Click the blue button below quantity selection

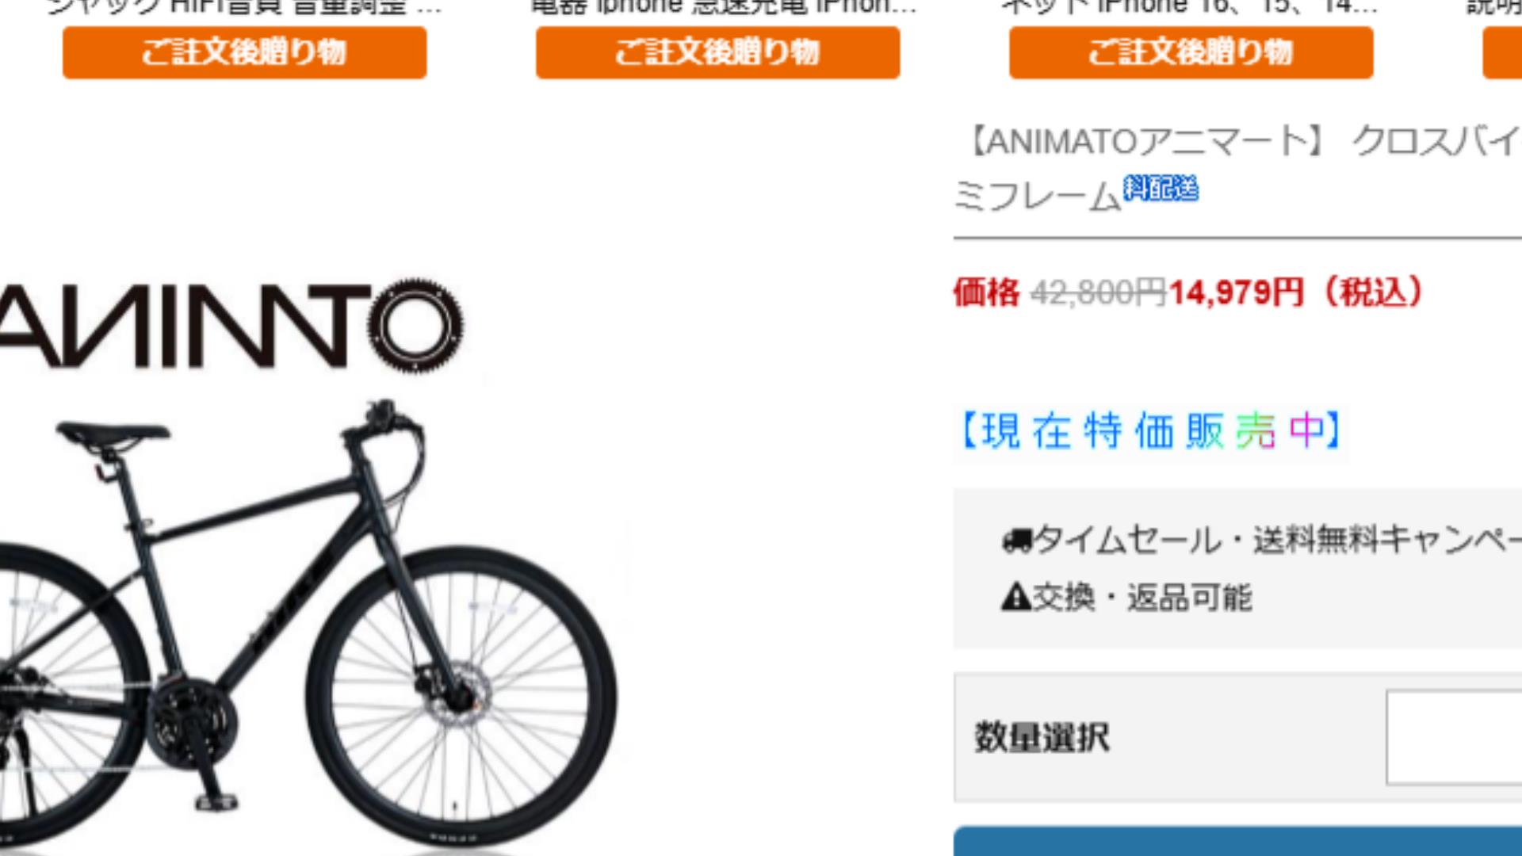tap(1237, 841)
